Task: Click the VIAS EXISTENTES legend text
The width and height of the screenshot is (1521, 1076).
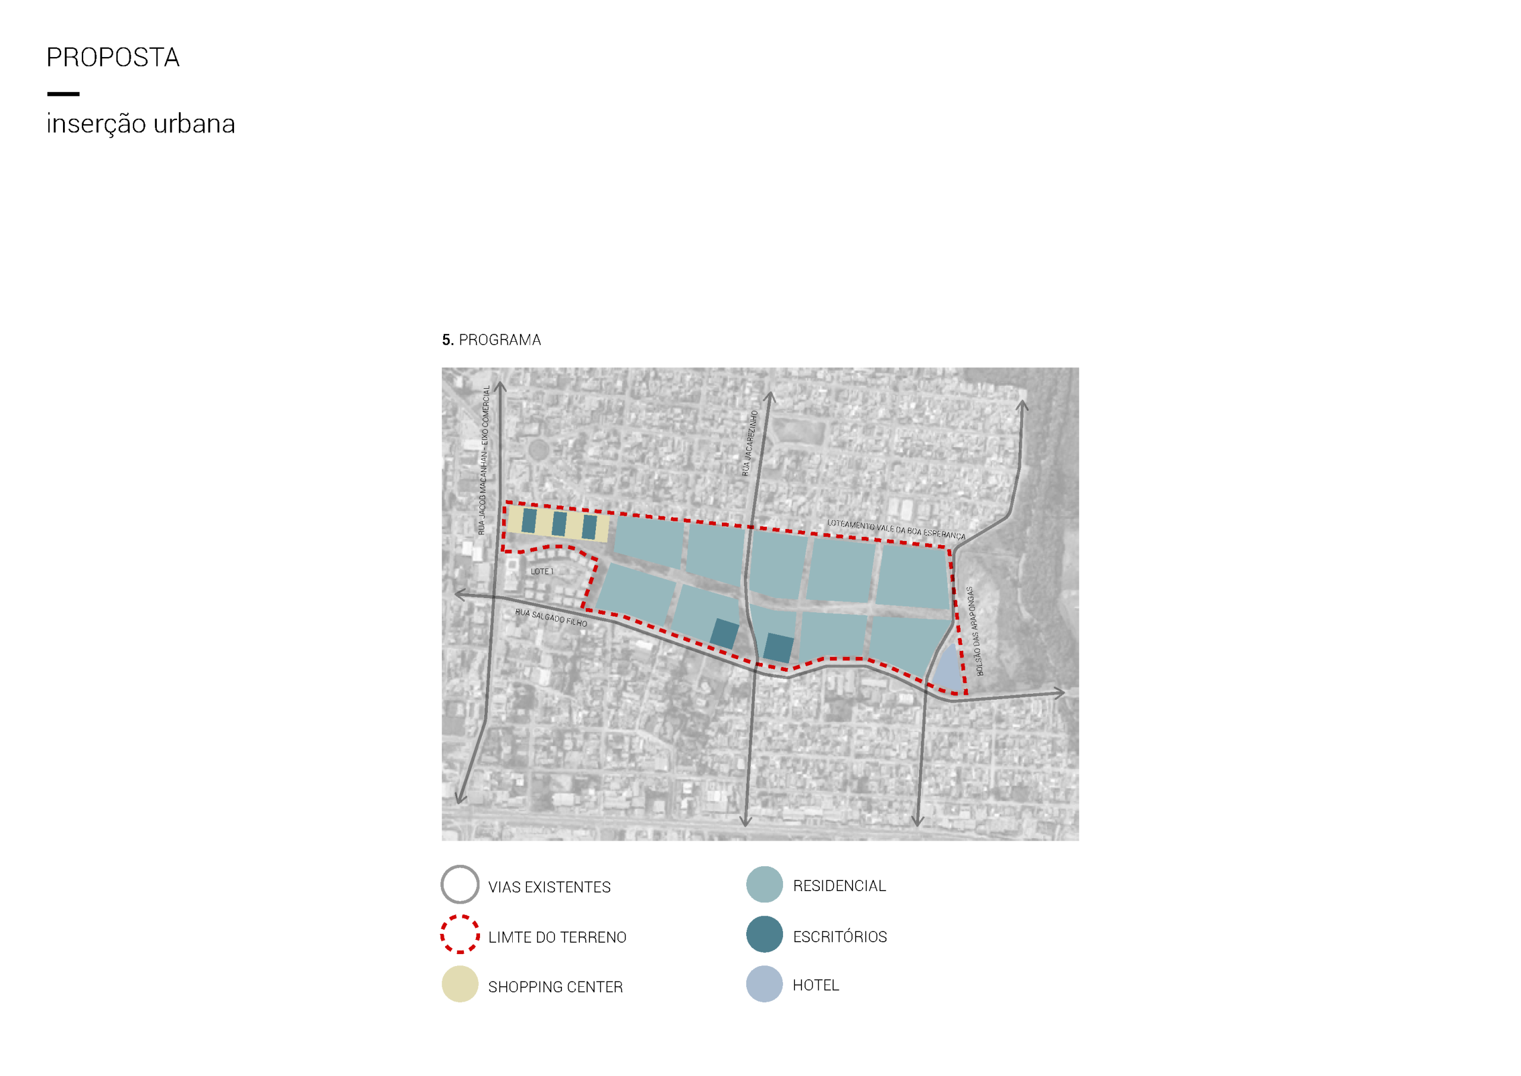Action: click(x=549, y=887)
